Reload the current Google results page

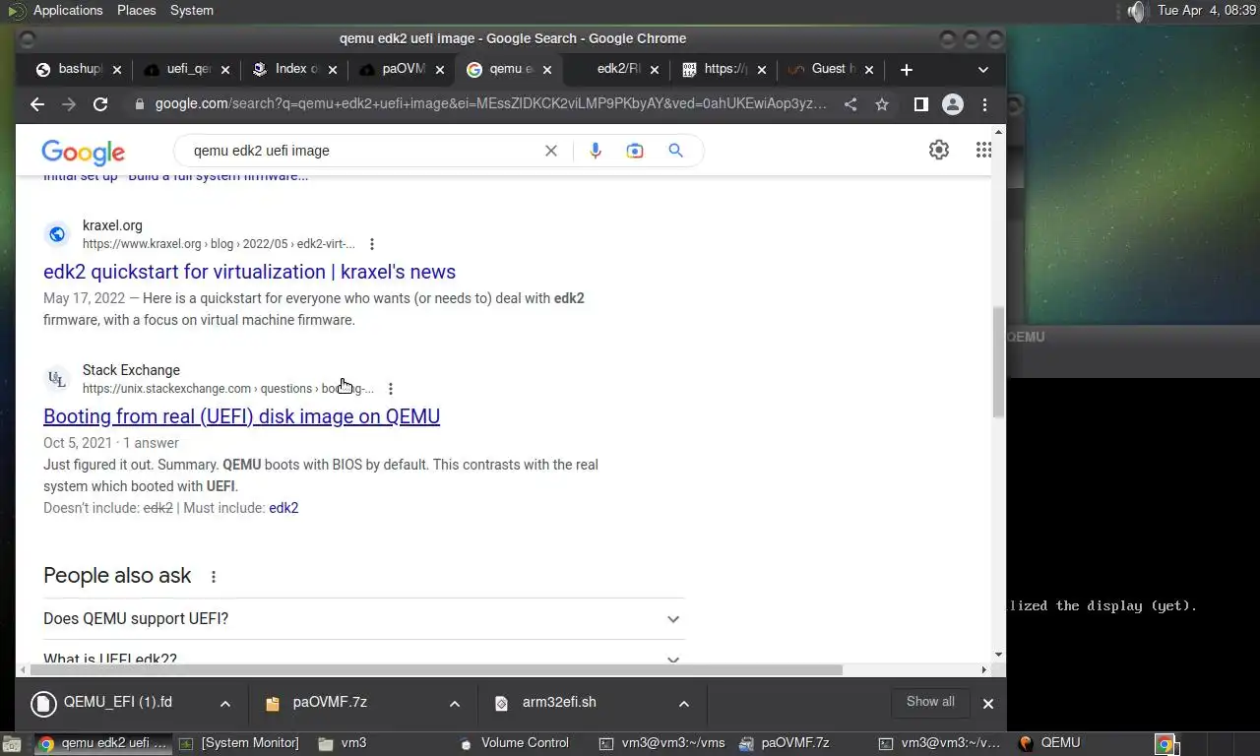[x=100, y=104]
